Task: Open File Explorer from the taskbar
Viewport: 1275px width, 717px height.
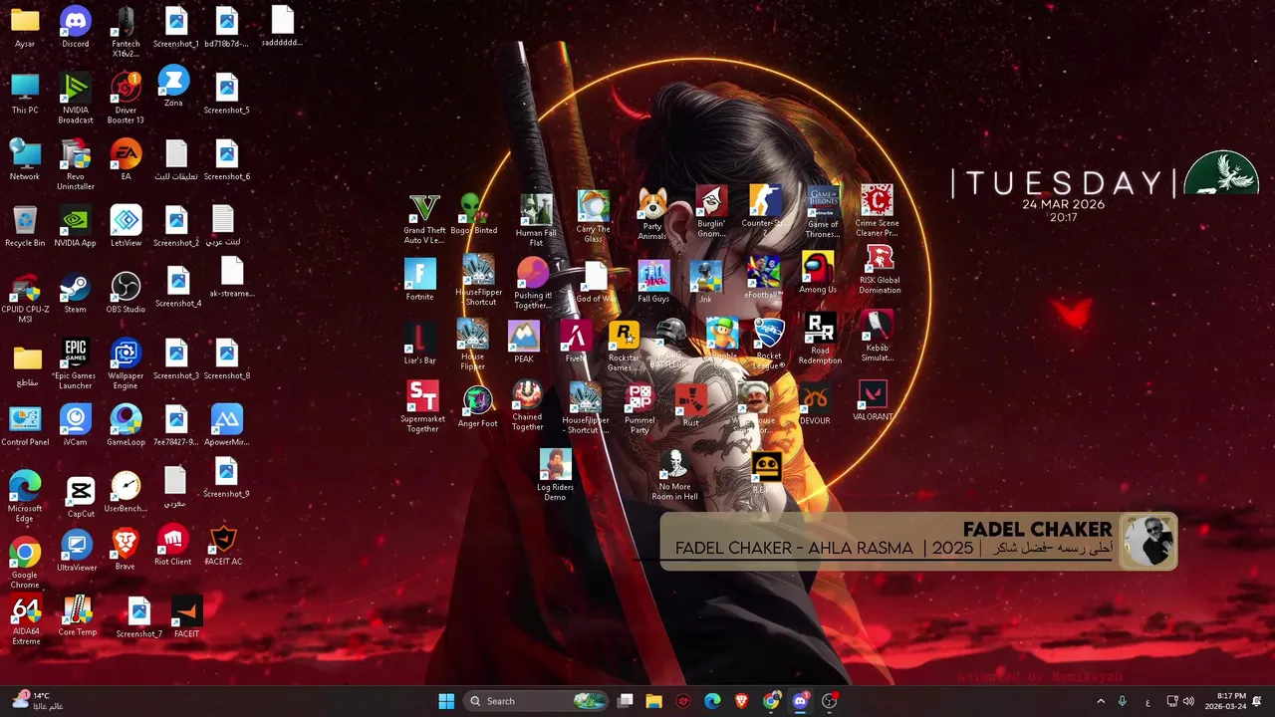Action: click(653, 701)
